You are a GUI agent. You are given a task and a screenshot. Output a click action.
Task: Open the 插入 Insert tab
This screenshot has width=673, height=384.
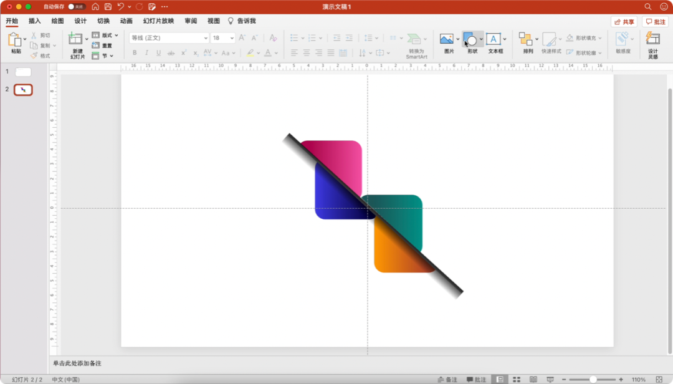tap(34, 21)
